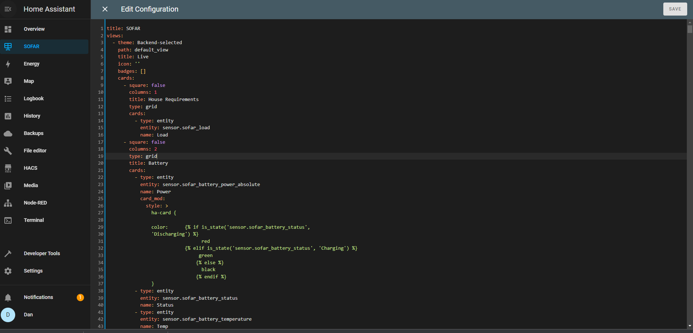Click the 'name: Load' line
693x333 pixels.
(154, 135)
